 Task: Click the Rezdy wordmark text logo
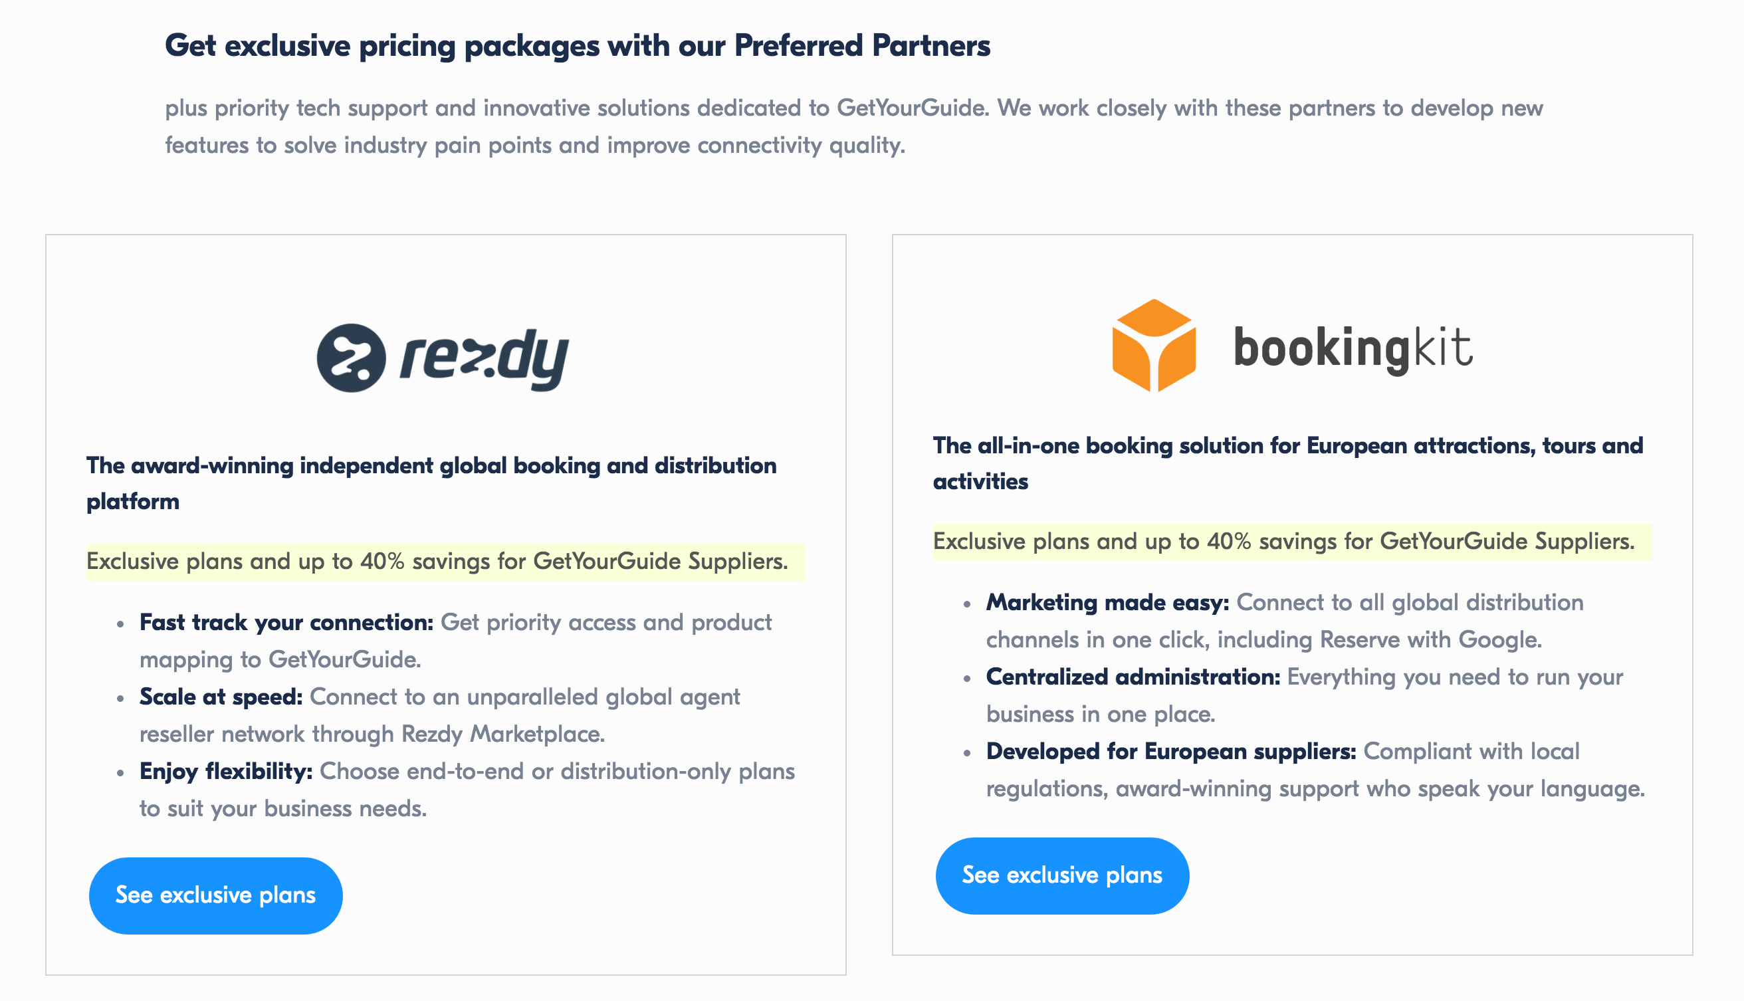(x=484, y=359)
